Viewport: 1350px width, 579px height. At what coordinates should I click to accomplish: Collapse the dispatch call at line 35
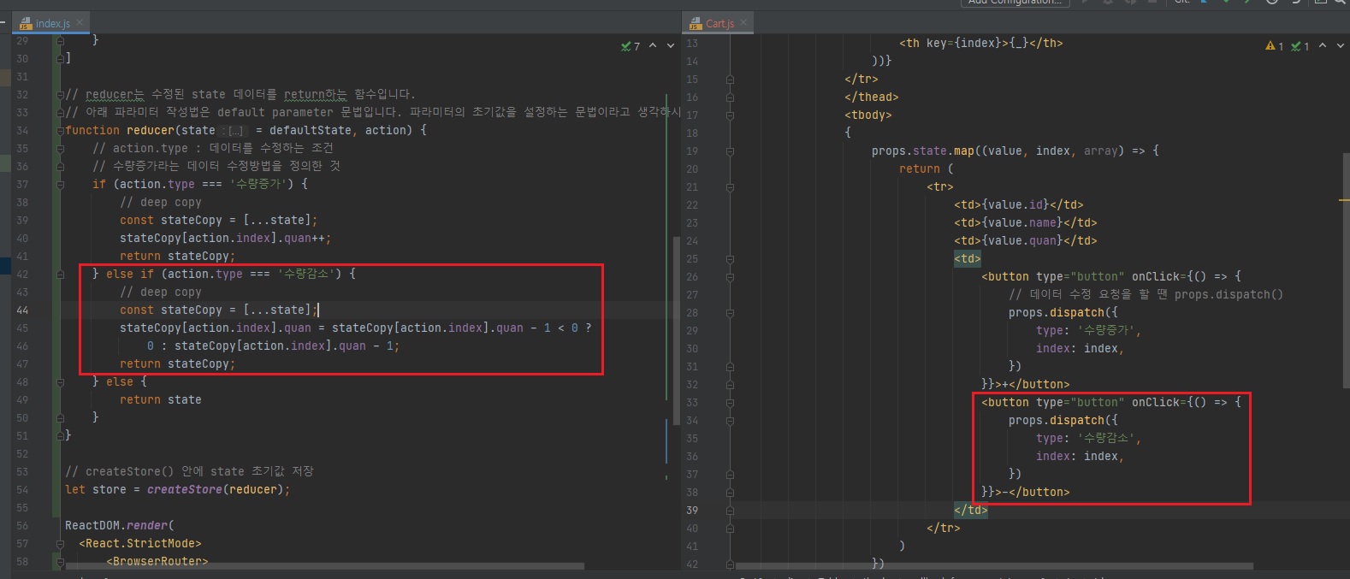(730, 421)
